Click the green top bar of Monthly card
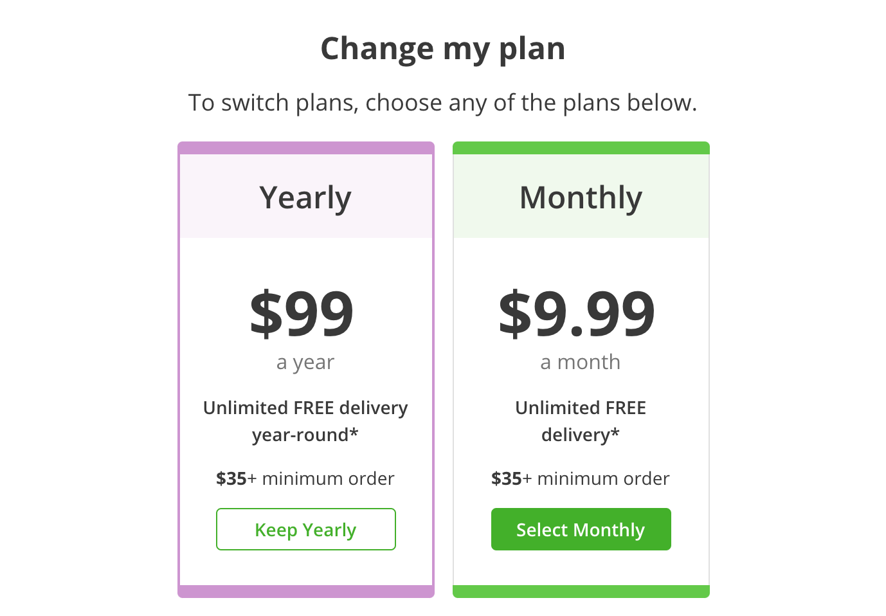The width and height of the screenshot is (886, 616). click(x=581, y=148)
